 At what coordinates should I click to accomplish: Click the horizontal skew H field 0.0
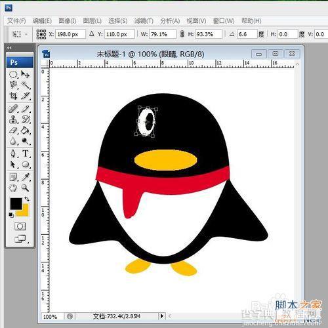point(288,34)
